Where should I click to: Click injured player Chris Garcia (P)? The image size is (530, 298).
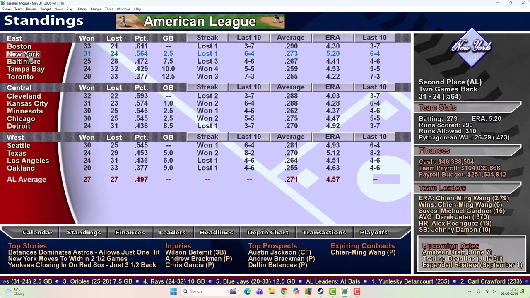click(190, 265)
